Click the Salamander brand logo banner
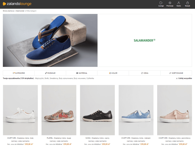This screenshot has height=147, width=195. 145,40
